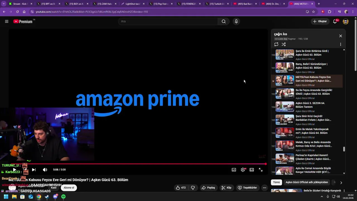
Task: Open the browser extensions puzzle icon
Action: (x=330, y=12)
